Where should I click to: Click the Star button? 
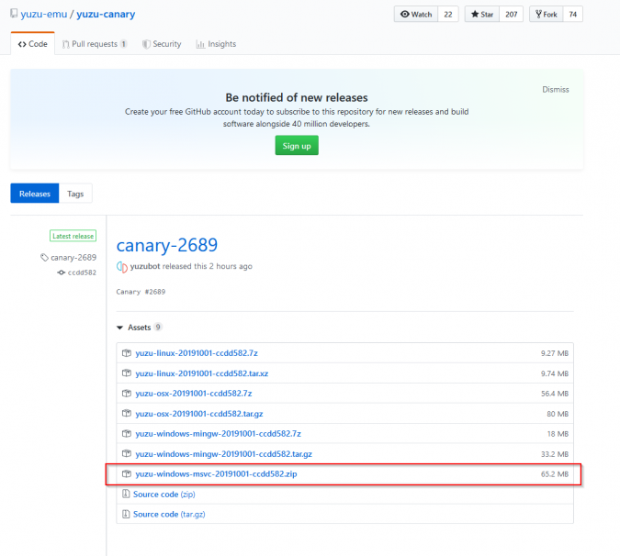[482, 14]
